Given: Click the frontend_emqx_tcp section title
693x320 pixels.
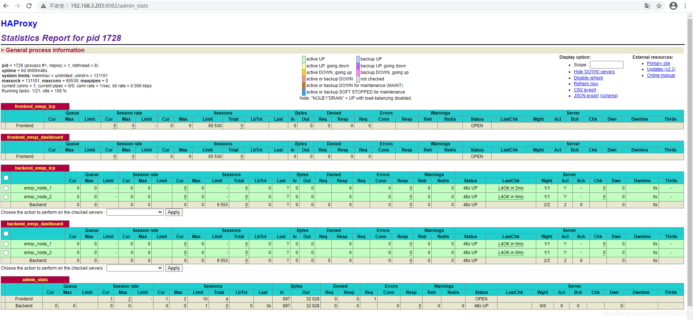Looking at the screenshot, I should (x=35, y=107).
